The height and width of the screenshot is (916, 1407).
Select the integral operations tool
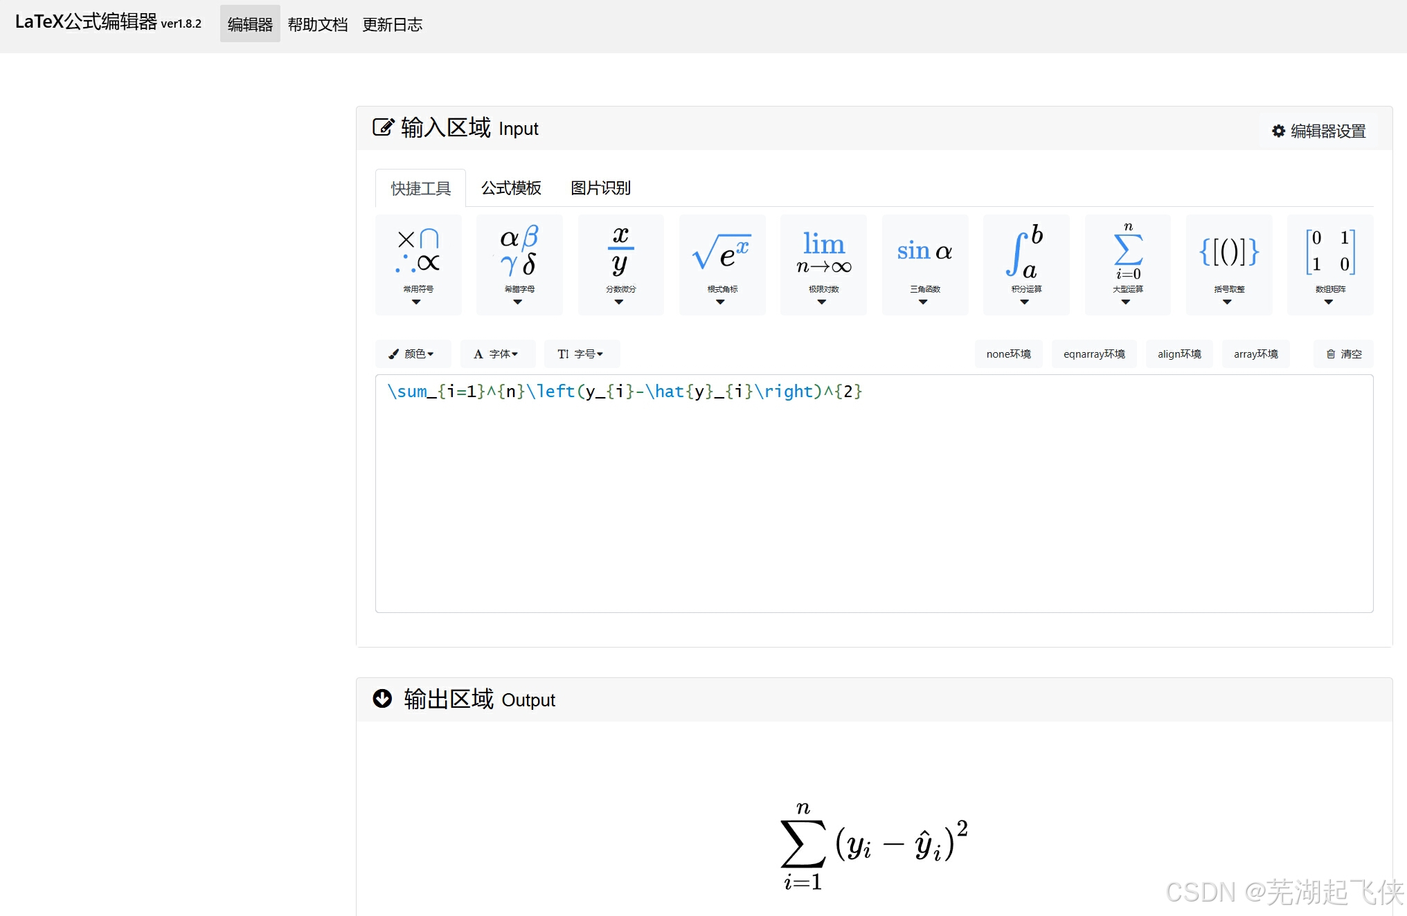1025,264
